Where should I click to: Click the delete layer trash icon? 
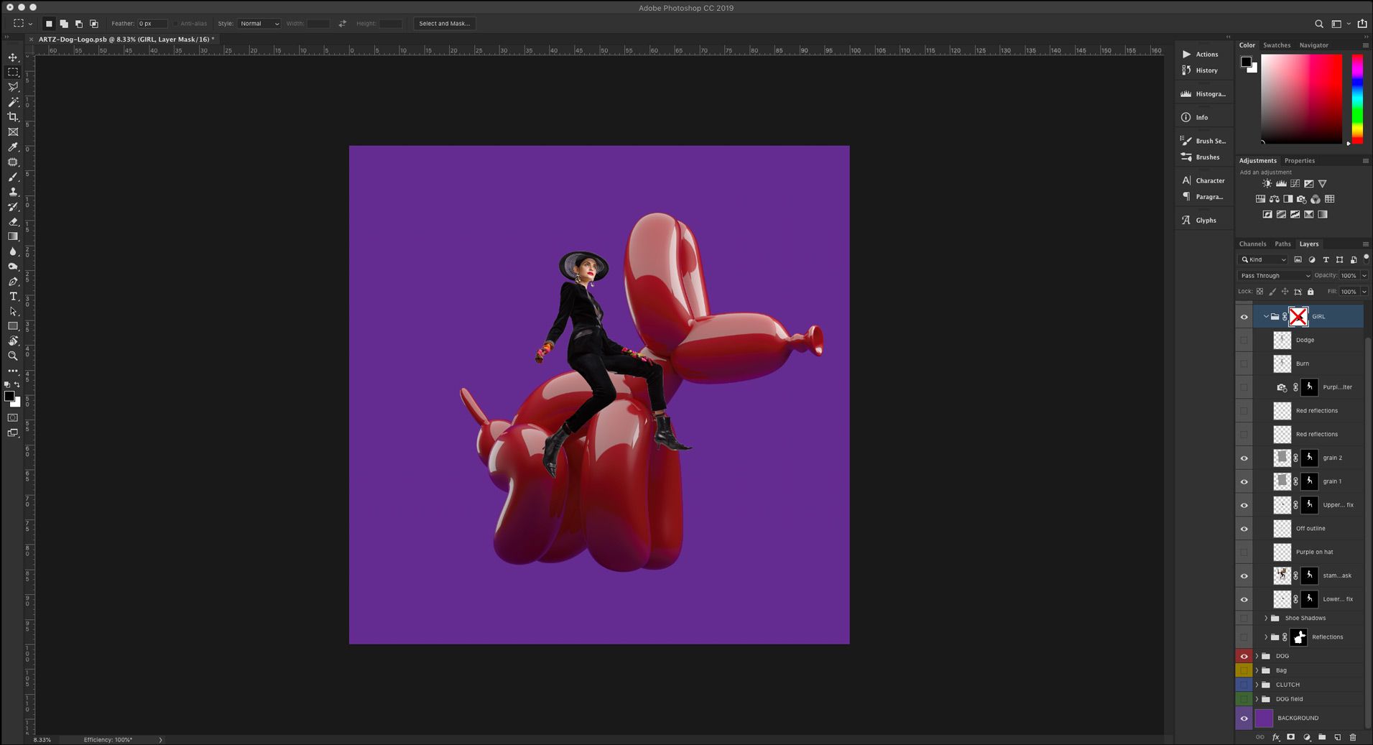click(1353, 737)
